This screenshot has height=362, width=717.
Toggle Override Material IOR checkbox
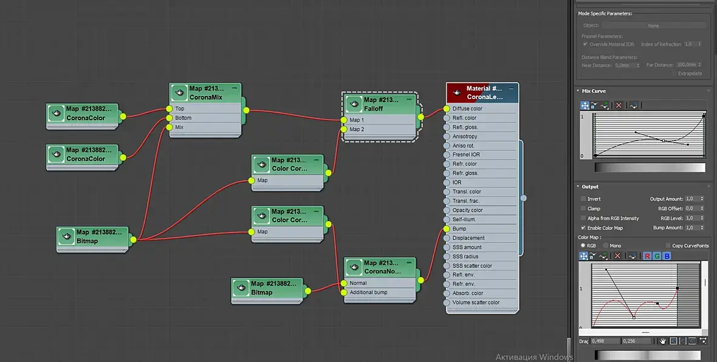pyautogui.click(x=585, y=44)
